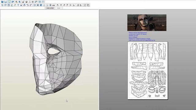
Task: Click the Undo arrow icon
Action: 28,5
